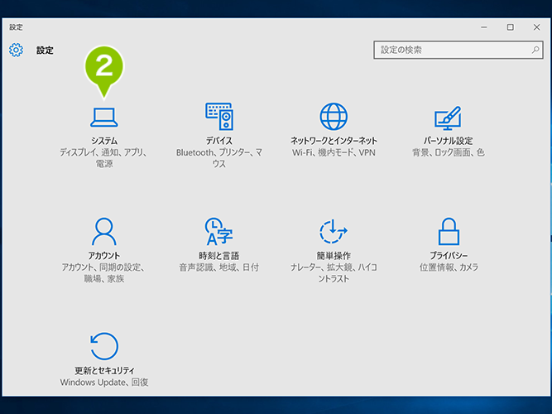Screen dimensions: 552x414
Task: Open the パーソナル設定 paintbrush icon
Action: coord(448,118)
